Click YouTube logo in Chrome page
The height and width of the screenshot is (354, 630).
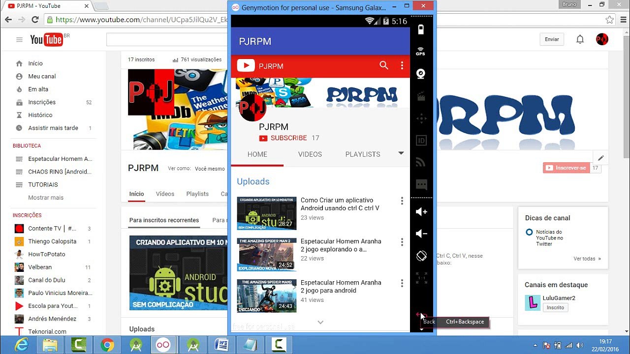point(47,40)
